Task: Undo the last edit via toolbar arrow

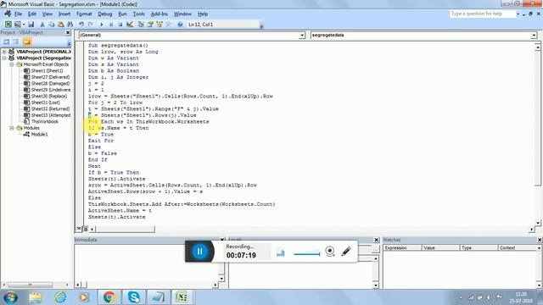Action: pyautogui.click(x=81, y=25)
